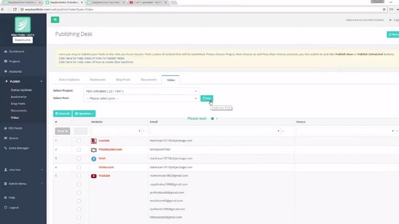Image resolution: width=399 pixels, height=224 pixels.
Task: Expand the alex koe sidebar menu
Action: tap(42, 170)
